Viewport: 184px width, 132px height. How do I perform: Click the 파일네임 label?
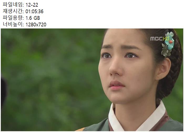[13, 5]
